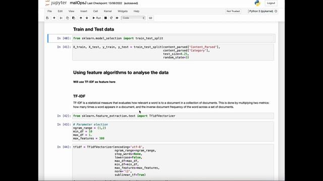
Task: Open the cell type dropdown showing Code
Action: (x=133, y=18)
